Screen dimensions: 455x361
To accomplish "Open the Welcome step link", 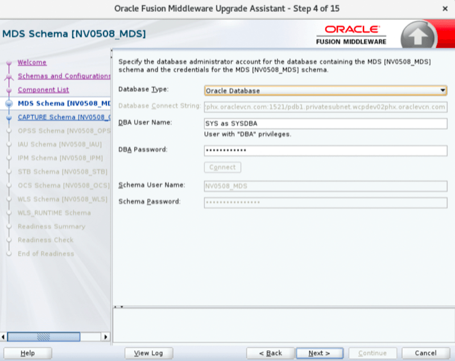I will (x=32, y=63).
